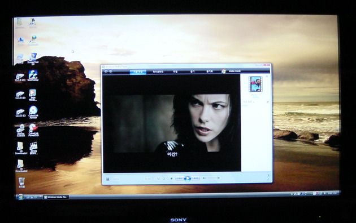Go back with Media Player's back arrow
Viewport: 356px width, 223px height.
tap(106, 72)
